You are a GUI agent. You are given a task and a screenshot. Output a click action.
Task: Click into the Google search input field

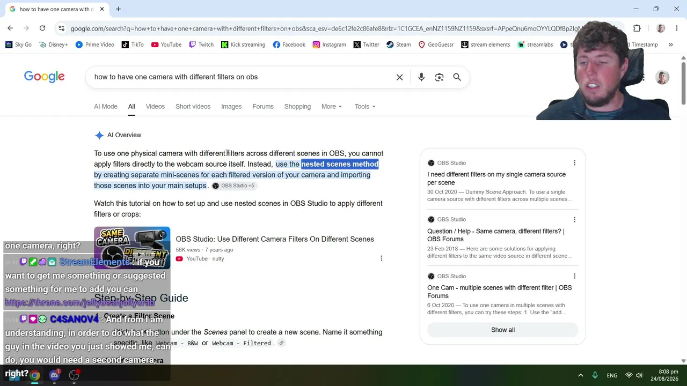(242, 77)
